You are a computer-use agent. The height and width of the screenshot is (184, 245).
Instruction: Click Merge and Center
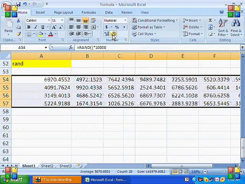click(x=93, y=27)
